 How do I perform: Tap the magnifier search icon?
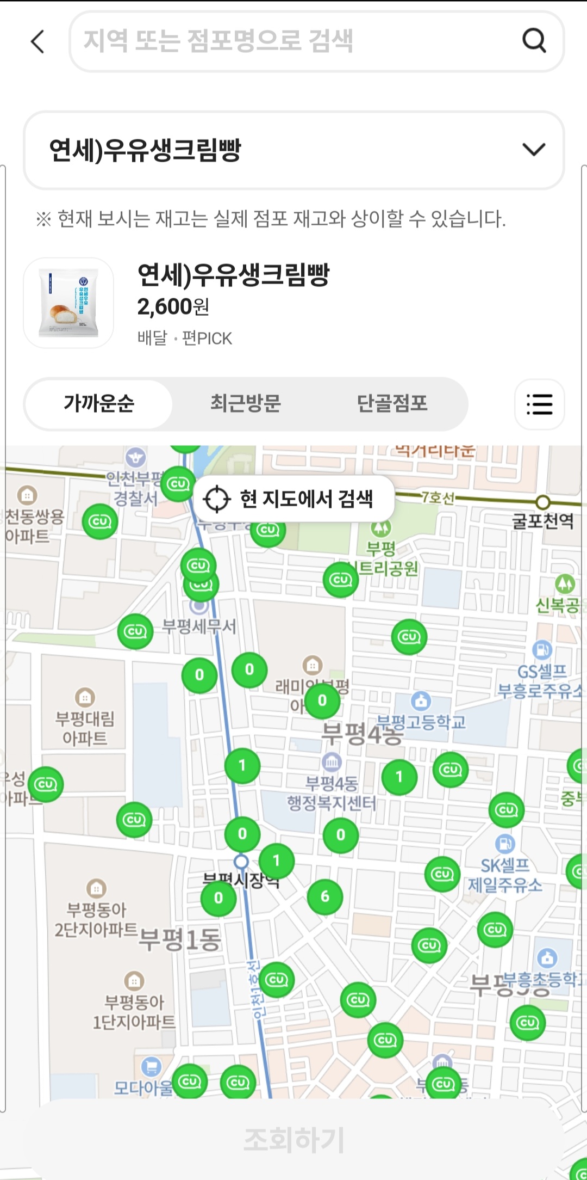[534, 40]
